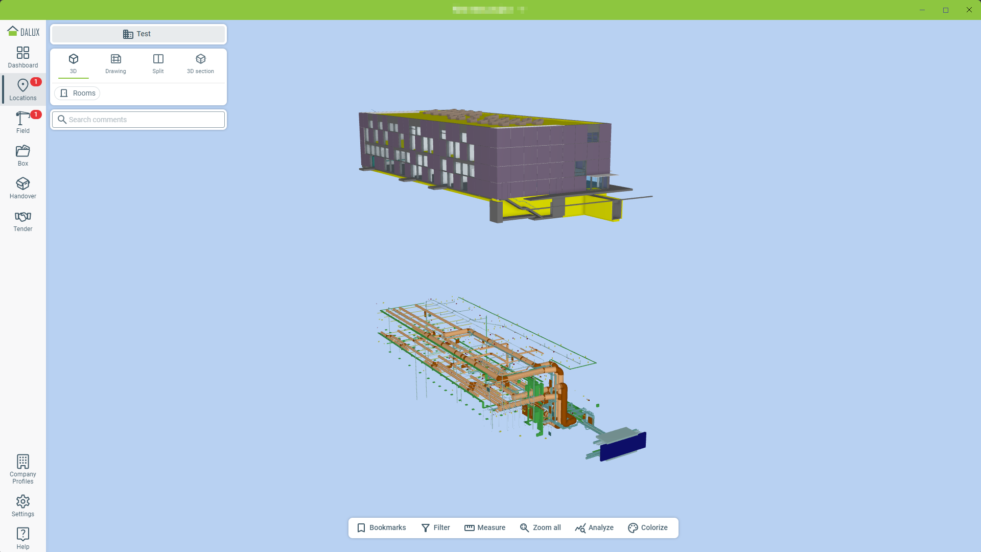Select the Locations sidebar item
The width and height of the screenshot is (981, 552).
tap(23, 89)
